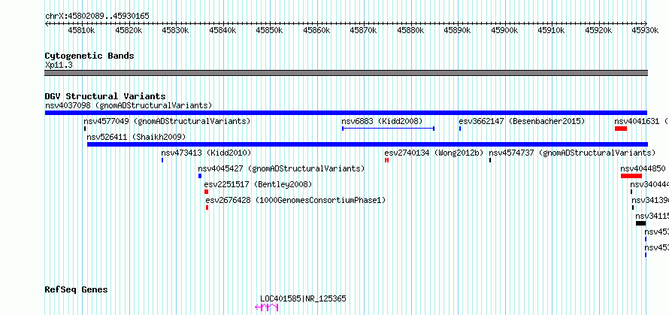Open variant nsv4574737 gnomAD label
The height and width of the screenshot is (315, 669).
point(572,153)
